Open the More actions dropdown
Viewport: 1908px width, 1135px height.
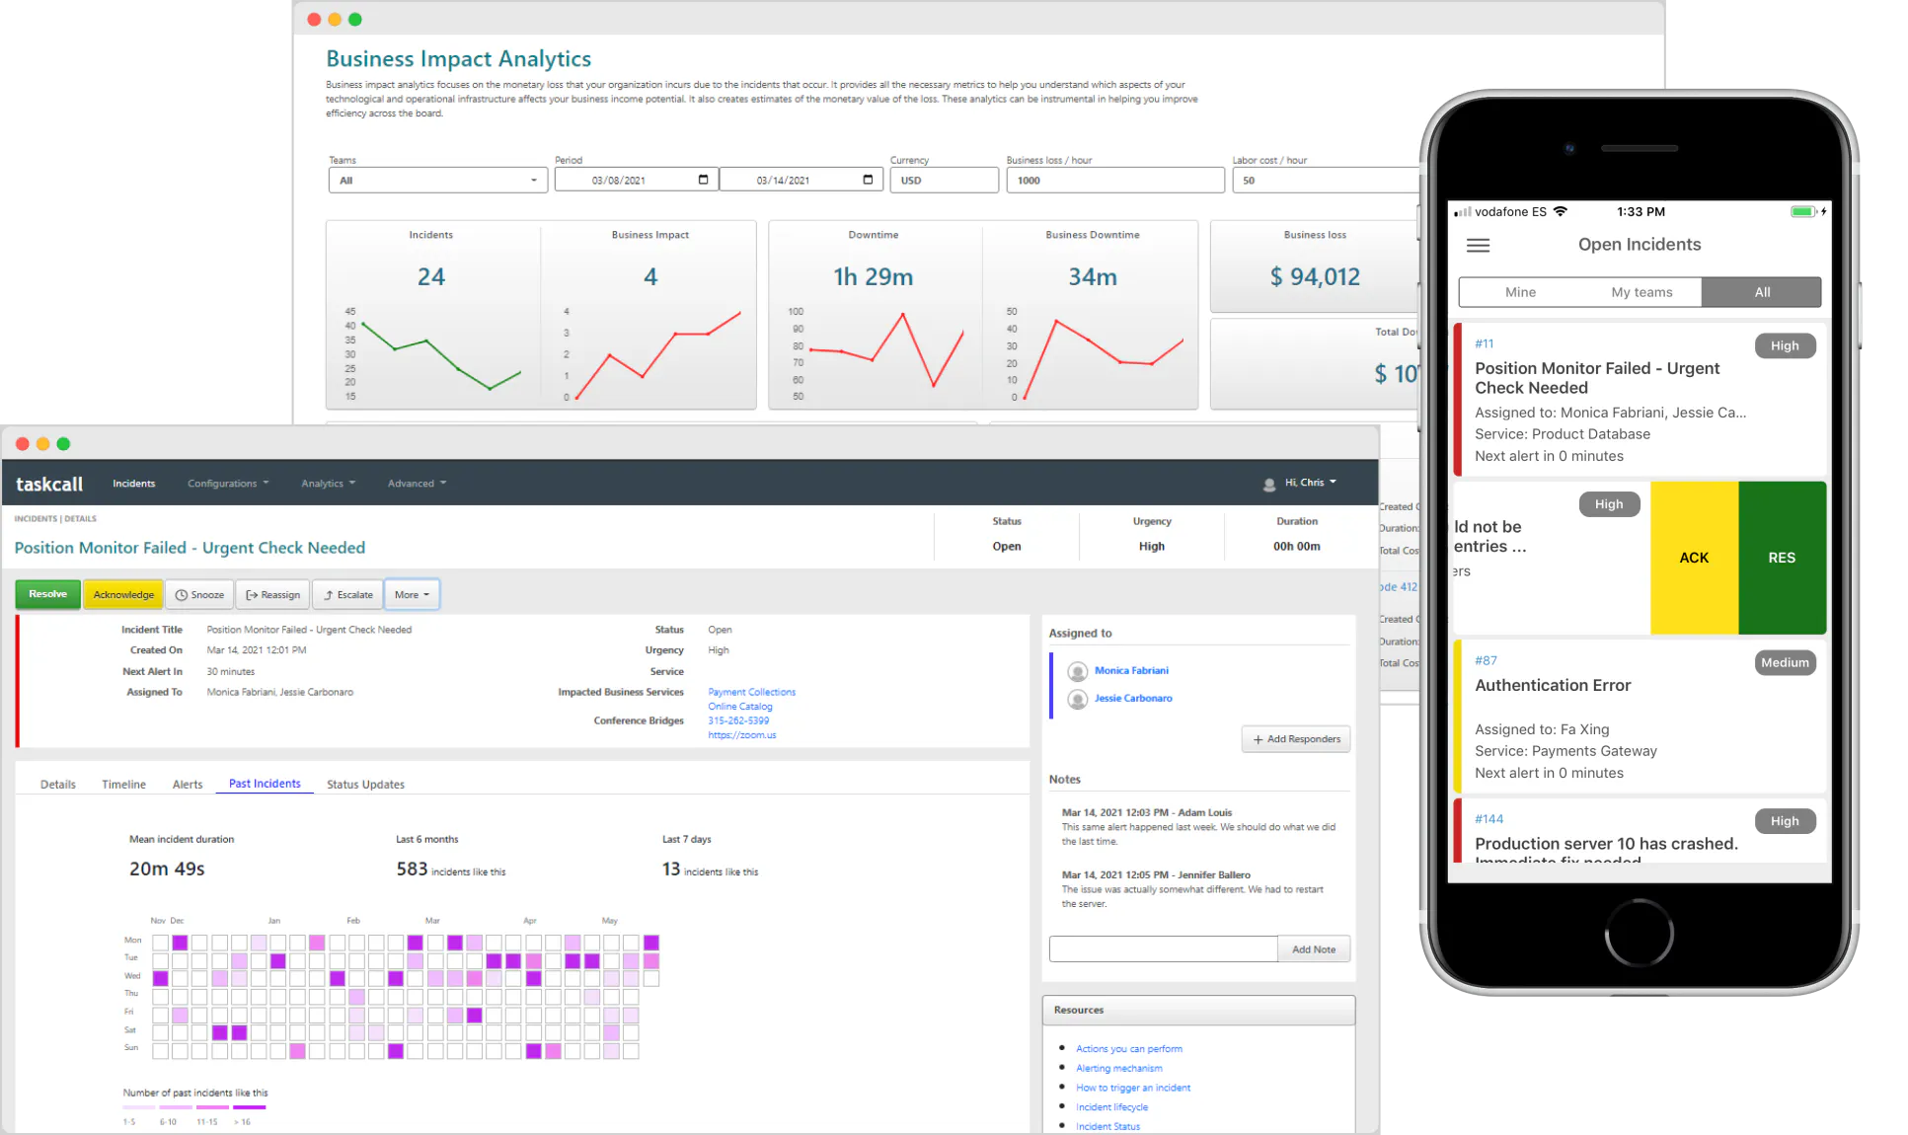[x=412, y=595]
